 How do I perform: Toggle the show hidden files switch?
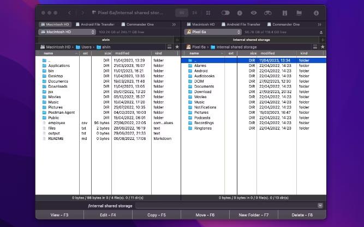[x=225, y=13]
